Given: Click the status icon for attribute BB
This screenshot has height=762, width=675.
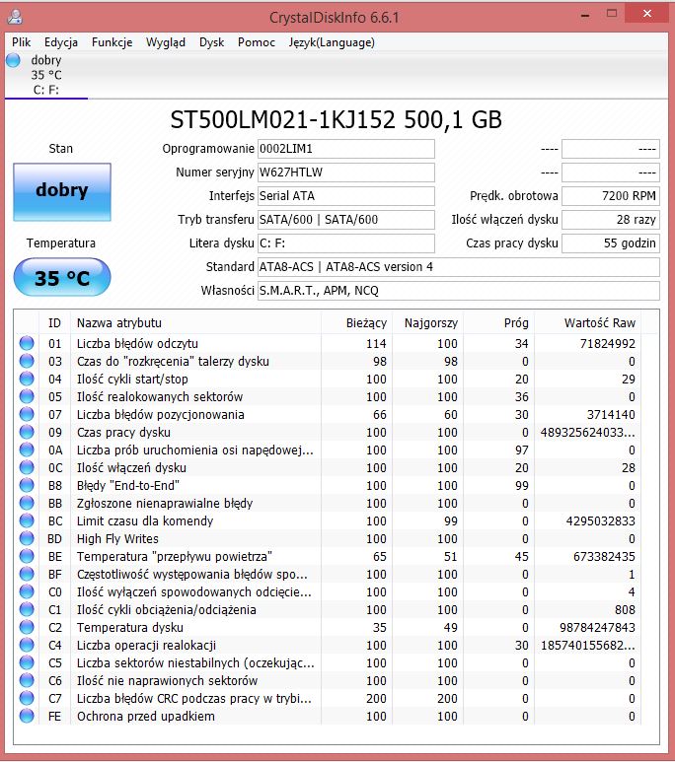Looking at the screenshot, I should tap(27, 503).
